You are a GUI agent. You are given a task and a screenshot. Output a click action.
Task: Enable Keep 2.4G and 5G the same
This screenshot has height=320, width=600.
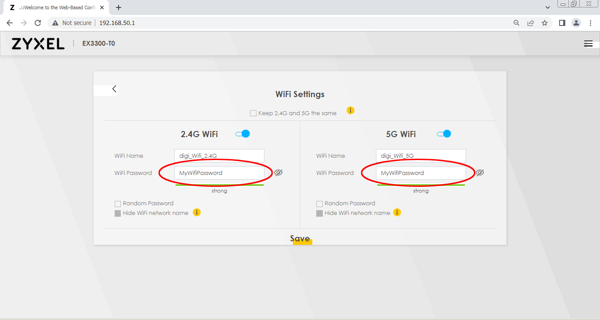[253, 113]
